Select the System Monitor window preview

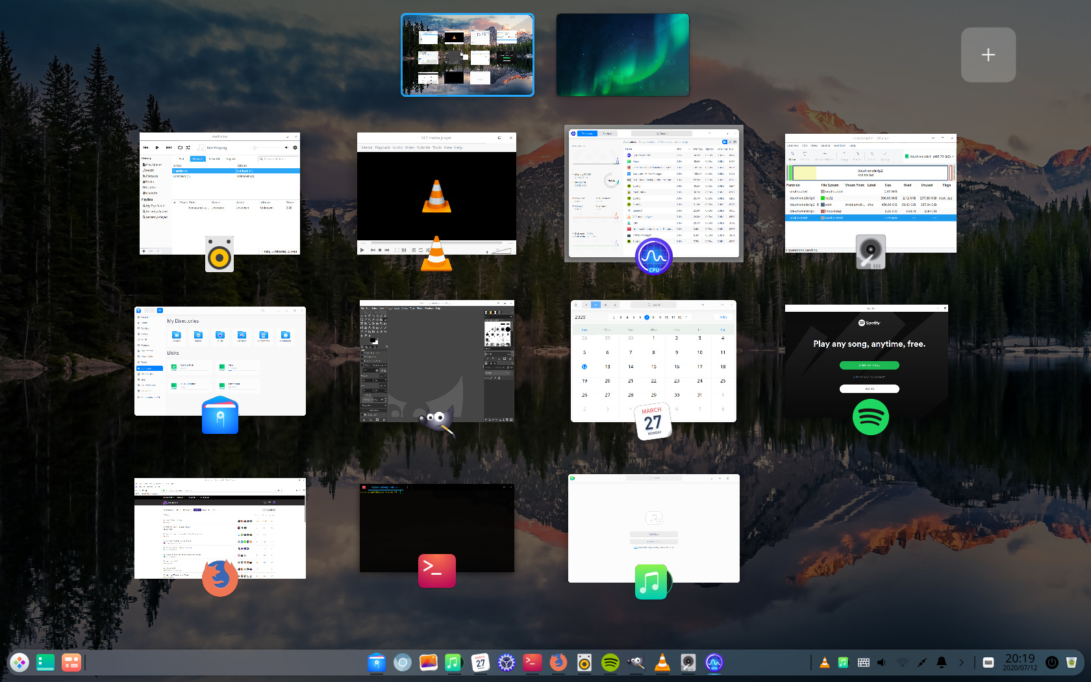click(x=654, y=194)
